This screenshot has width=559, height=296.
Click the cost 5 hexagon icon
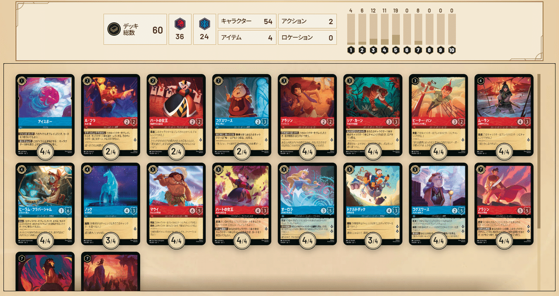coord(396,50)
